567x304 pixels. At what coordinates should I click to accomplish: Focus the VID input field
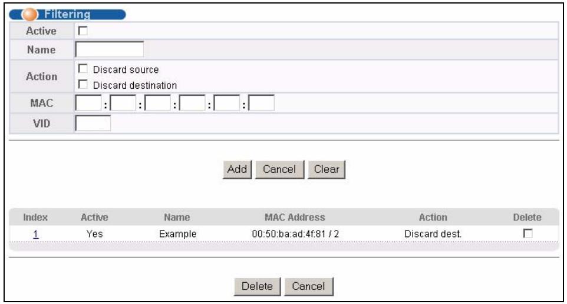click(93, 123)
